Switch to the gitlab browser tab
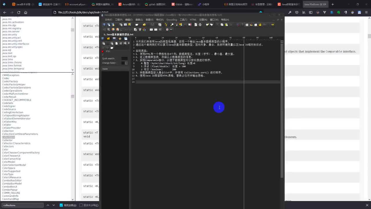 154,4
